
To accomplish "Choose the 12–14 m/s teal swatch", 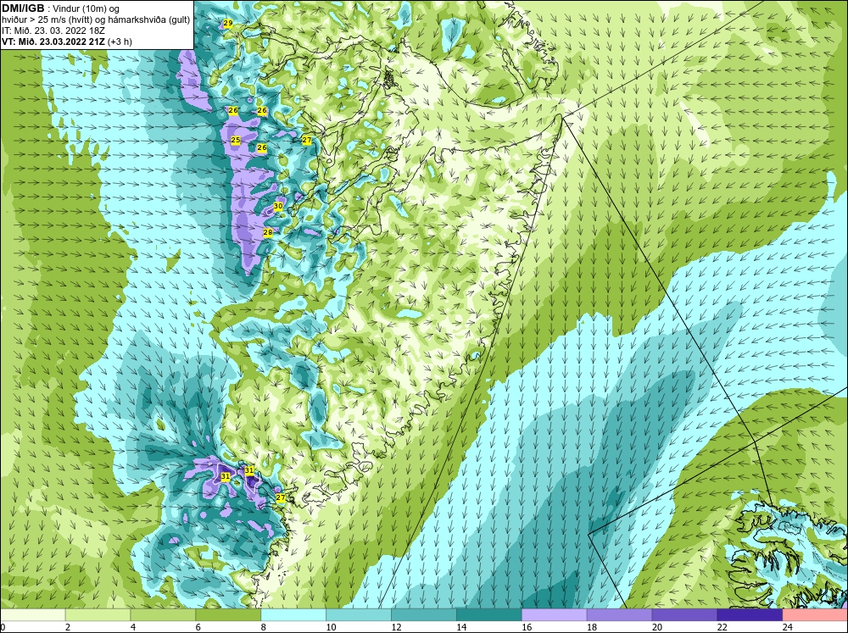I will pos(423,615).
